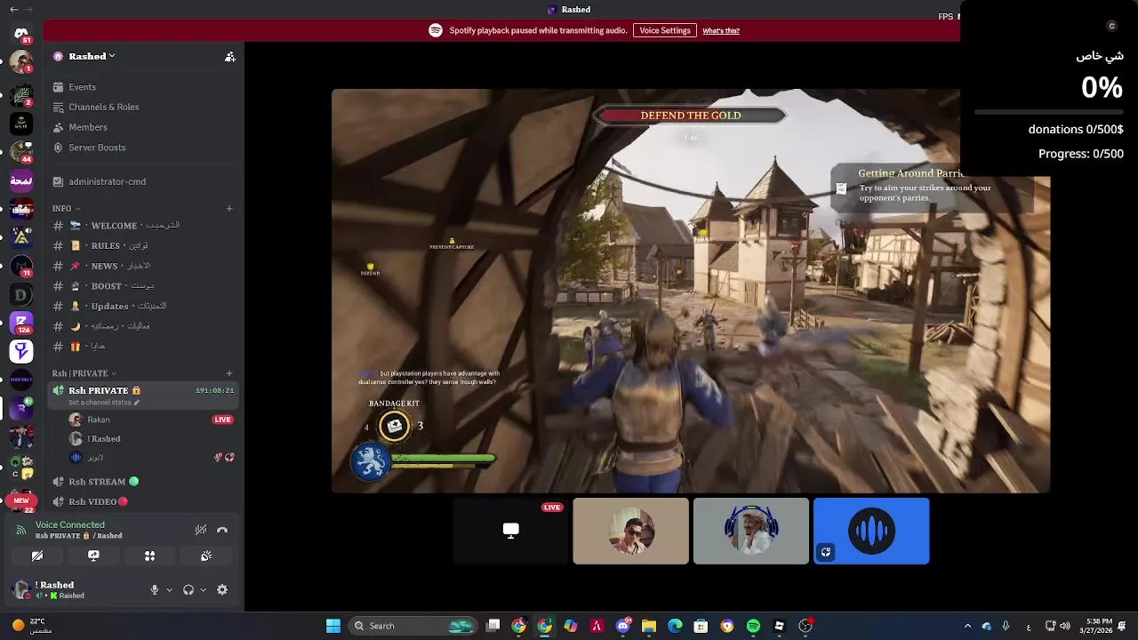Click the NEW unread mentions badge
The width and height of the screenshot is (1138, 640).
click(x=21, y=500)
